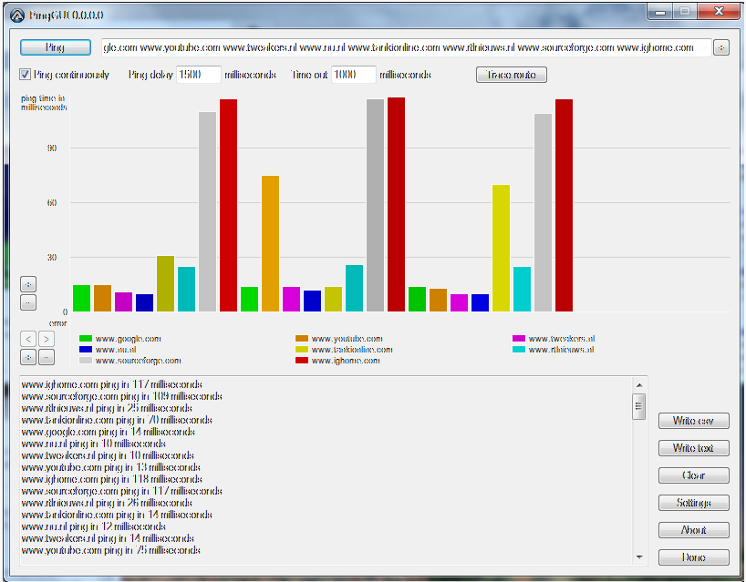Click the 60 label on the chart axis

point(52,203)
